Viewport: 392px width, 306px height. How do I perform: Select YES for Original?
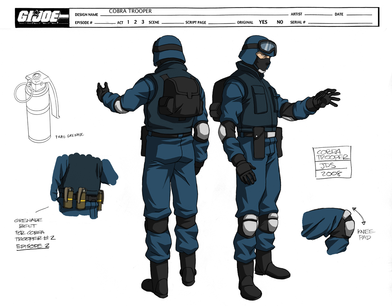point(263,22)
